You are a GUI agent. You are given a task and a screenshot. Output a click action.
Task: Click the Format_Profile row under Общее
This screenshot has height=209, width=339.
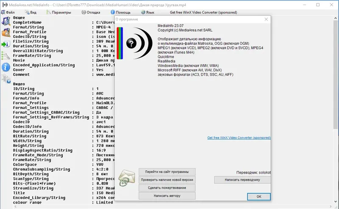[64, 32]
